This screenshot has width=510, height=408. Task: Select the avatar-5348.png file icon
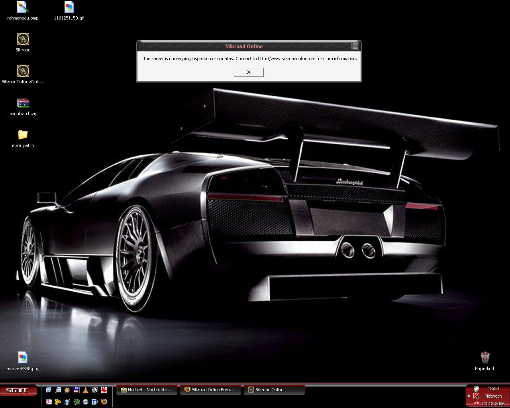click(23, 357)
